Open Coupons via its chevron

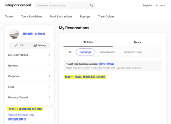click(50, 76)
